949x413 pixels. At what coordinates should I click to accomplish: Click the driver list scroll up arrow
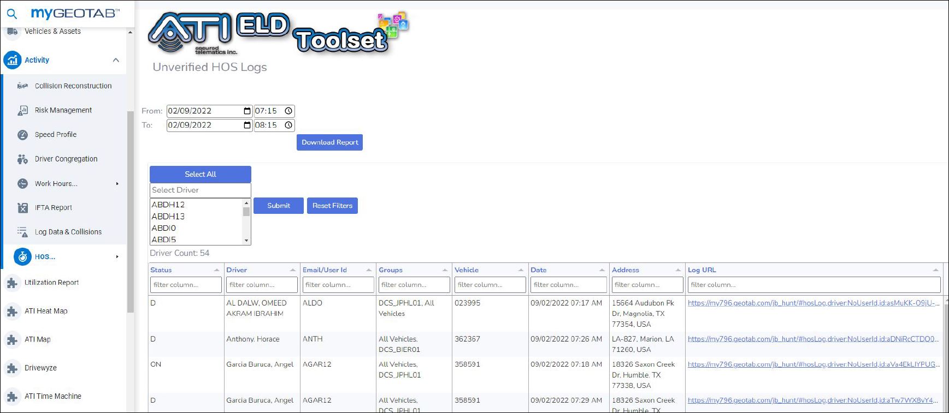pyautogui.click(x=246, y=203)
